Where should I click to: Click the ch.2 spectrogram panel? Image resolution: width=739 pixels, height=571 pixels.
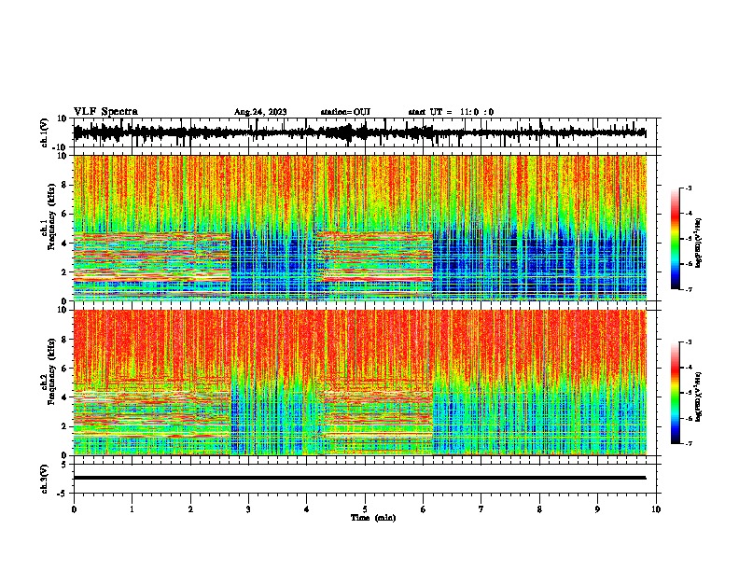pos(360,383)
